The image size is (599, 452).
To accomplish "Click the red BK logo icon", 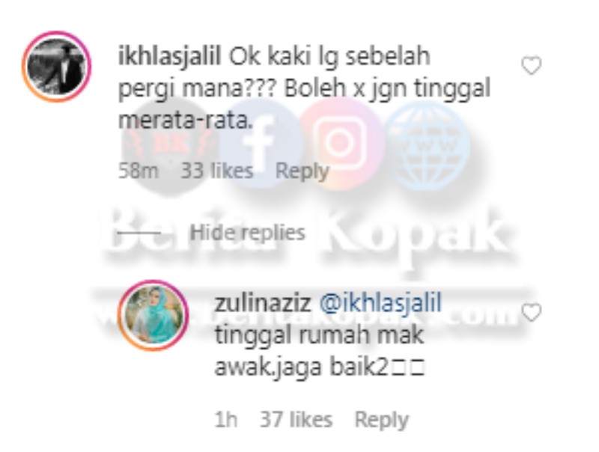I will [x=171, y=145].
